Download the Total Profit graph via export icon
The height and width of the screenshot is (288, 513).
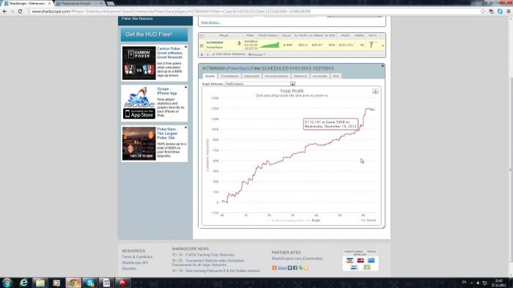[x=375, y=91]
